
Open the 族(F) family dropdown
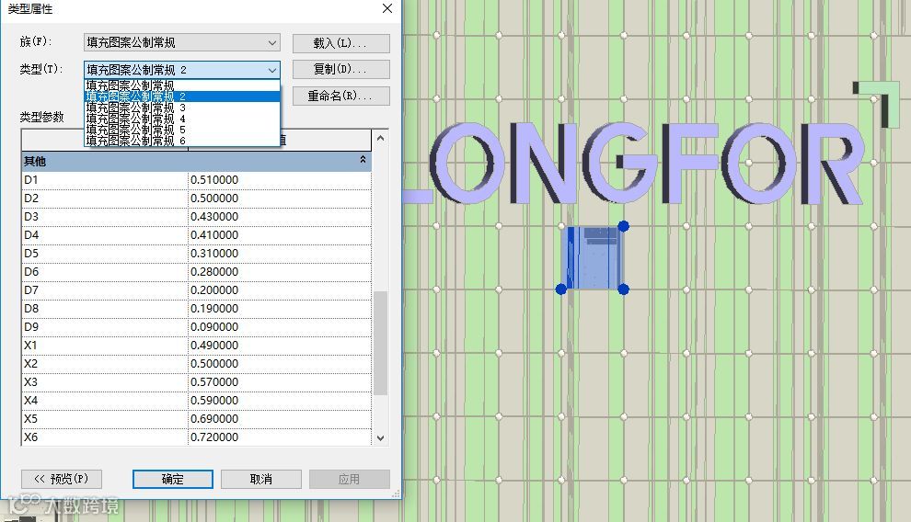click(182, 42)
